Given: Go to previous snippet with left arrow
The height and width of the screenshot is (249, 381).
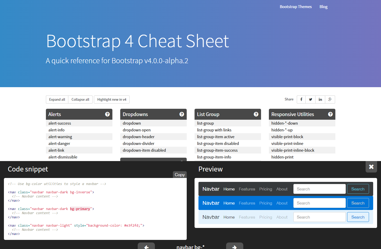Looking at the screenshot, I should click(146, 246).
